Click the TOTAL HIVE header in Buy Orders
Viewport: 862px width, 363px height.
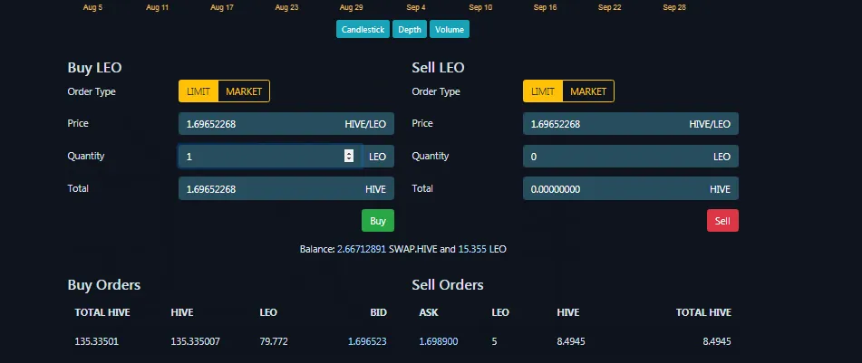tap(102, 312)
